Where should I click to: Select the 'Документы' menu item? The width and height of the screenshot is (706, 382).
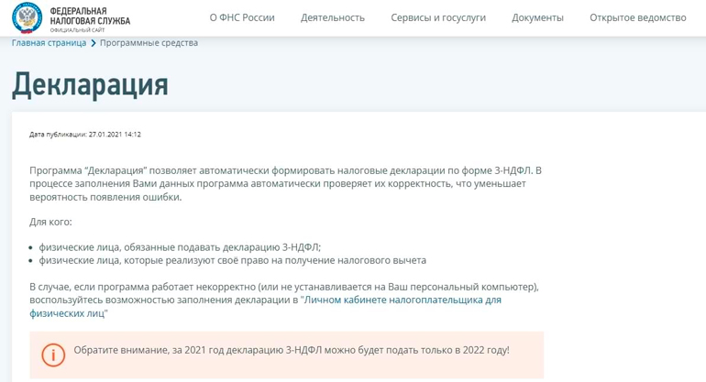coord(537,17)
